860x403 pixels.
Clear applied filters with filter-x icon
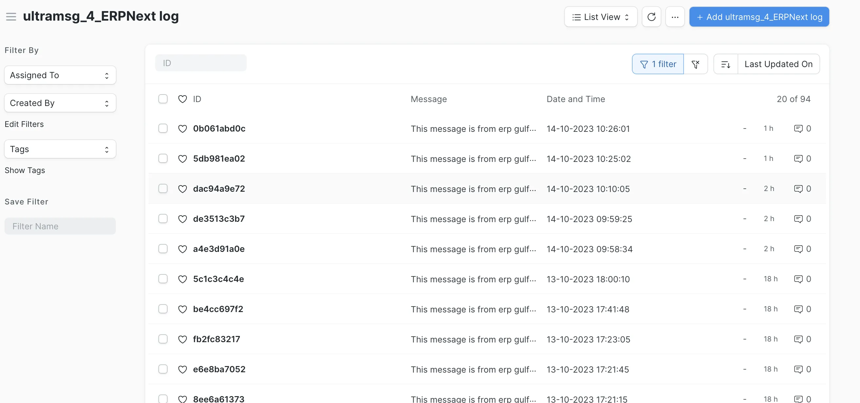(696, 64)
